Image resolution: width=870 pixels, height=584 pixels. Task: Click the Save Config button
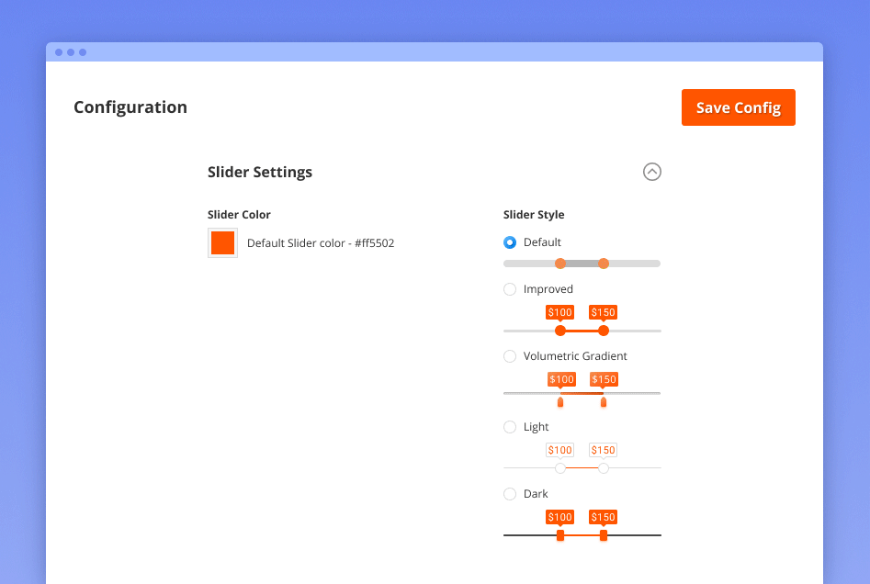[x=738, y=107]
